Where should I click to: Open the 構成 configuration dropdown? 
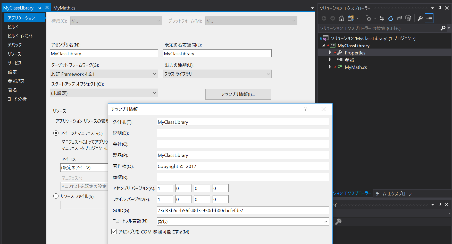[x=116, y=21]
